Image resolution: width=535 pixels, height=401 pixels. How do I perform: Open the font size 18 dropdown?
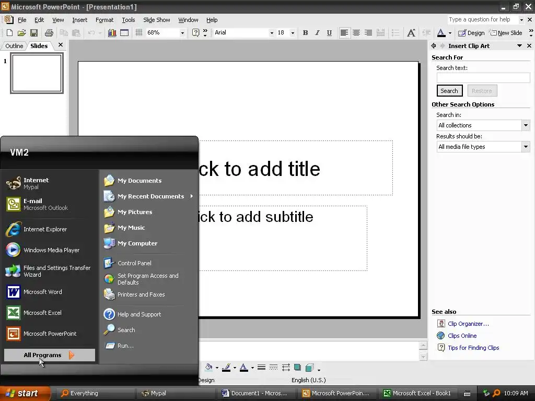coord(293,33)
